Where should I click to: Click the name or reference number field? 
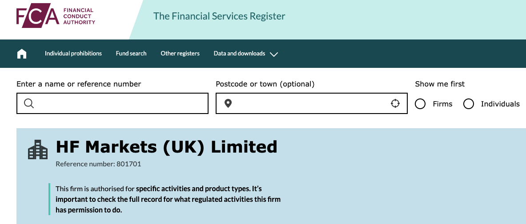112,103
